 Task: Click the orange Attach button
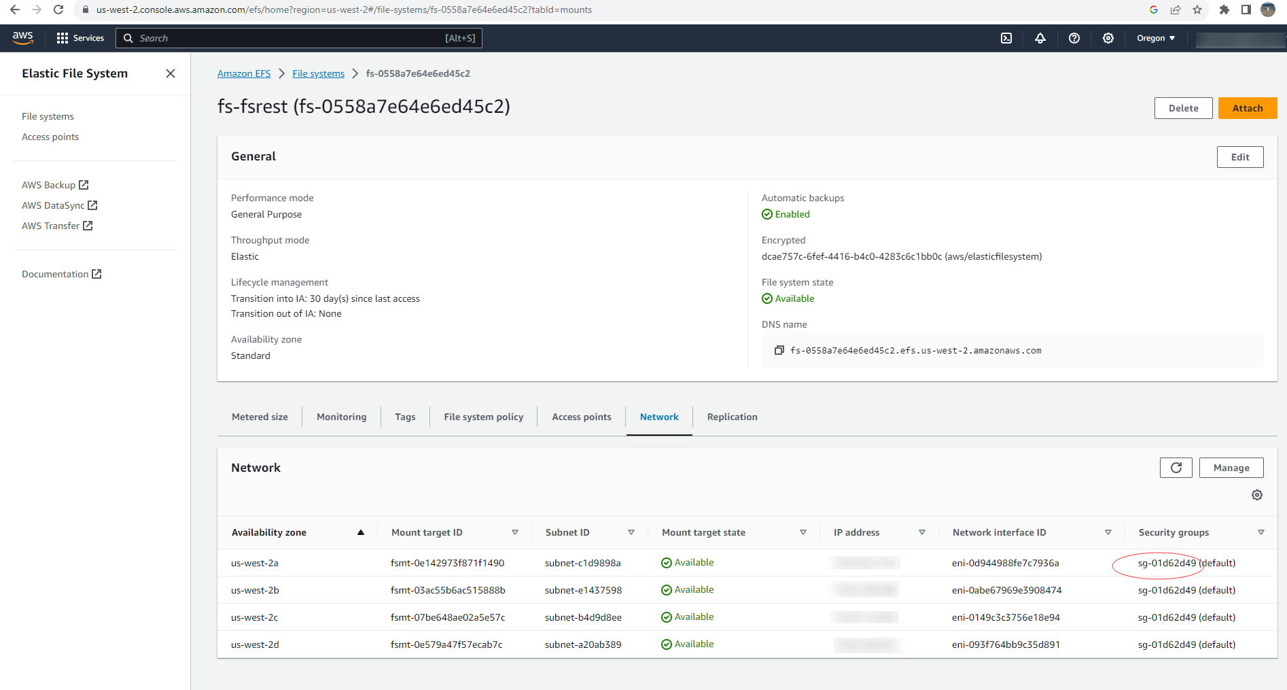point(1247,108)
